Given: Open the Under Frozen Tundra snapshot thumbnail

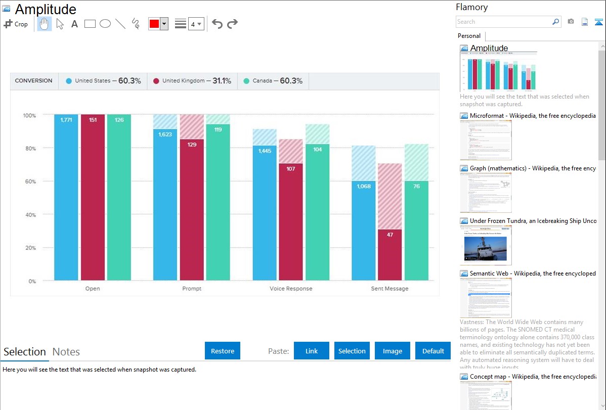Looking at the screenshot, I should [486, 245].
